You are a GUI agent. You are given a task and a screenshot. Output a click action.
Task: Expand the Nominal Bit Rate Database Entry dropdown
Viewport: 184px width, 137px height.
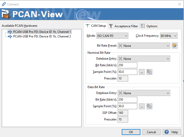click(144, 59)
